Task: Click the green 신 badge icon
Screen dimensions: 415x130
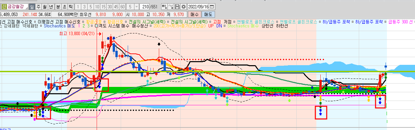Action: (x=4, y=6)
